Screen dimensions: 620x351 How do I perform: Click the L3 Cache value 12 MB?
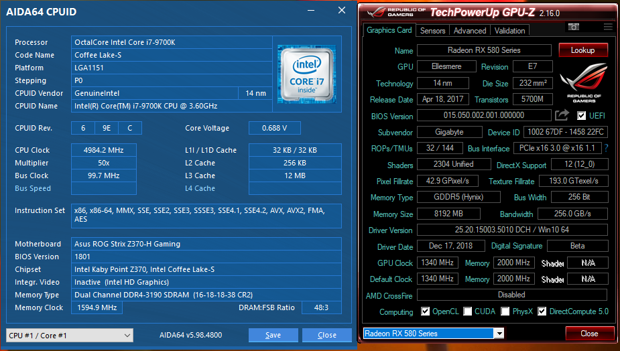click(295, 175)
